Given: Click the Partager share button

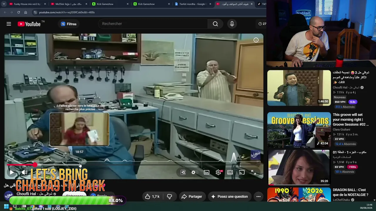Looking at the screenshot, I should click(x=192, y=196).
